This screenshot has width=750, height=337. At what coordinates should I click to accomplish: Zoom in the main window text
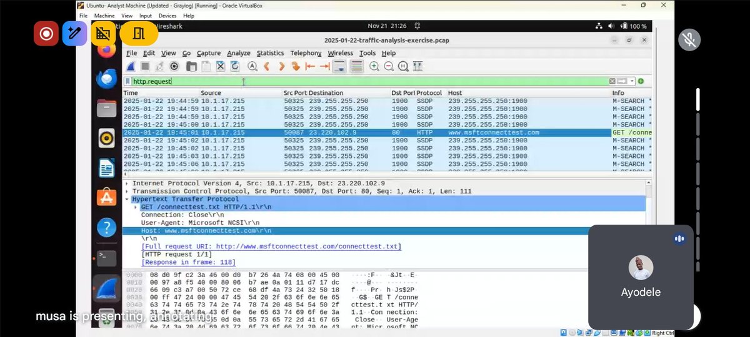[374, 66]
